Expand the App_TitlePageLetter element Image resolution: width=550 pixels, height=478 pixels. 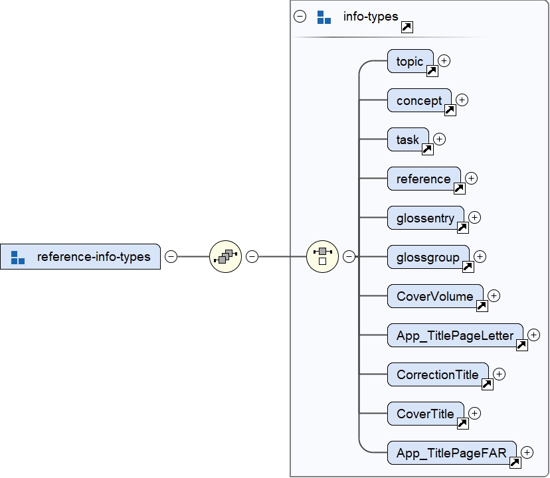pyautogui.click(x=533, y=335)
